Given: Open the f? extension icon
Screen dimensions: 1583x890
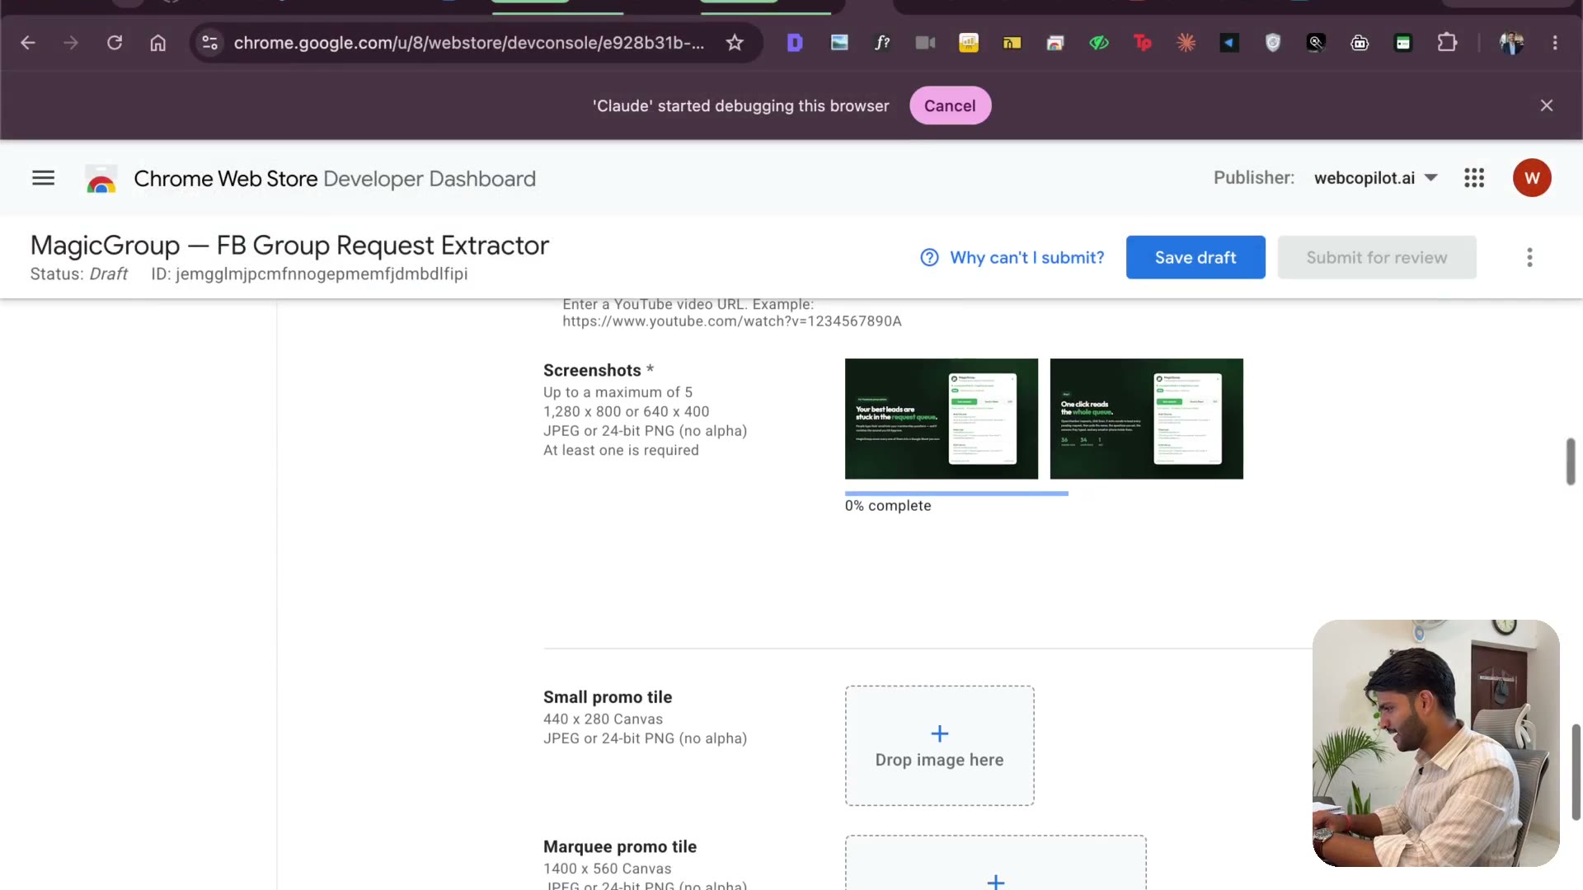Looking at the screenshot, I should coord(882,43).
